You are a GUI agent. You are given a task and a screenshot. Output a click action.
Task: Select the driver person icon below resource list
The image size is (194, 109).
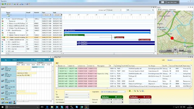tap(14, 102)
